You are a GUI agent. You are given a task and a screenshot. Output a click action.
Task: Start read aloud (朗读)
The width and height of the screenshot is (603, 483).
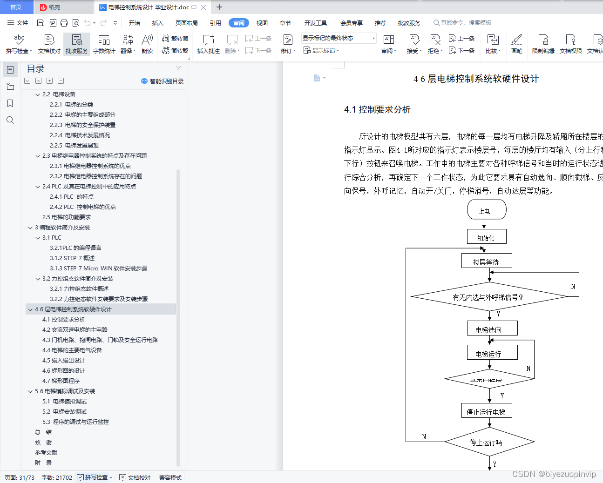click(147, 44)
